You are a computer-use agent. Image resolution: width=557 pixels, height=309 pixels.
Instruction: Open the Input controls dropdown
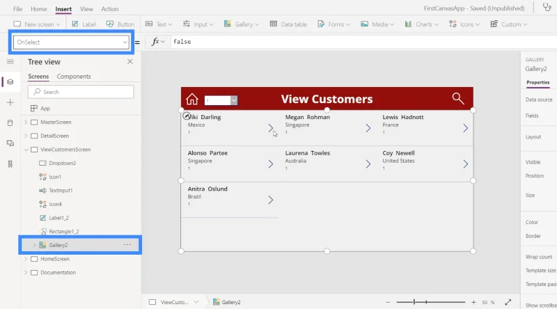pos(198,24)
